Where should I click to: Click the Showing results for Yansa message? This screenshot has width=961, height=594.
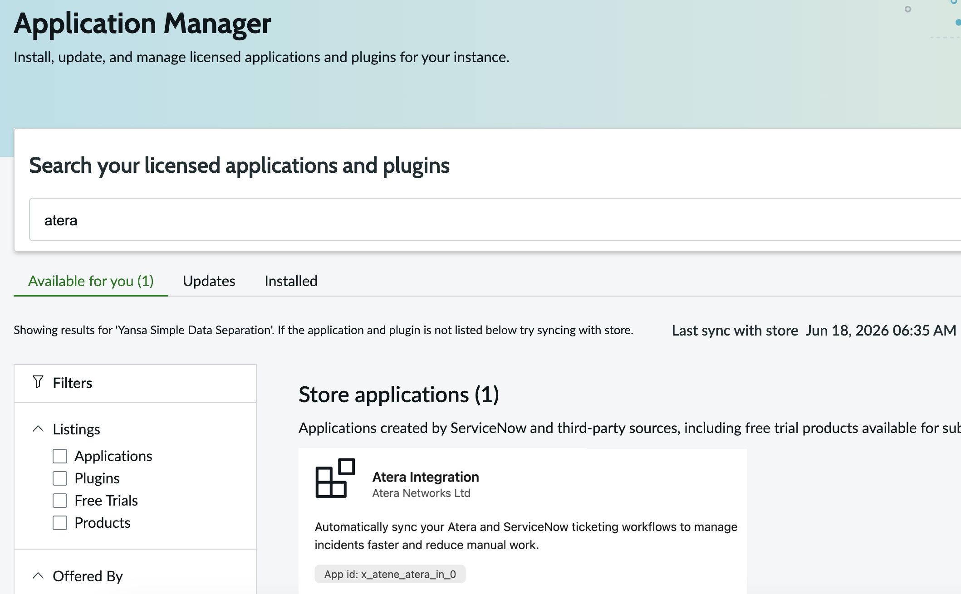point(324,330)
